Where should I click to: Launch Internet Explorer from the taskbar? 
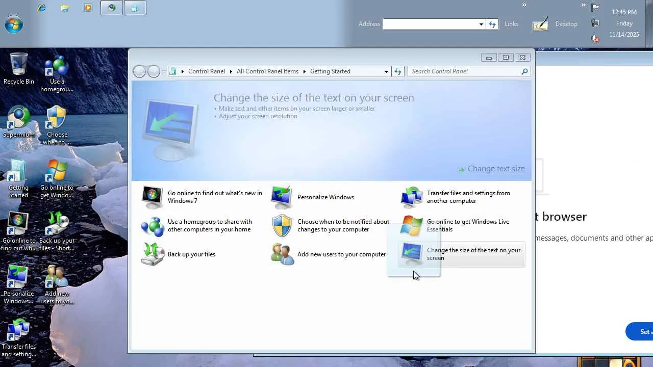click(x=41, y=8)
